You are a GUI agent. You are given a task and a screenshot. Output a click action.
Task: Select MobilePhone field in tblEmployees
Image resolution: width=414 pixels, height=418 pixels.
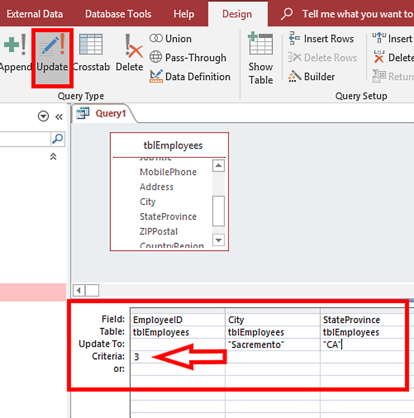[x=168, y=172]
